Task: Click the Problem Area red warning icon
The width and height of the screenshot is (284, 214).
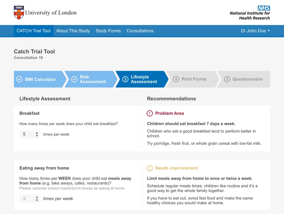Action: tap(150, 113)
